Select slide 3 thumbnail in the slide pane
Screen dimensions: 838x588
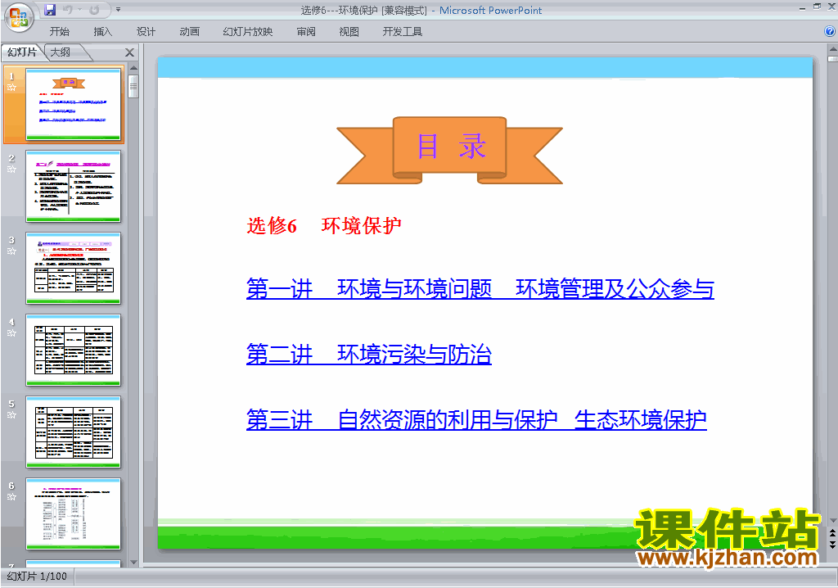click(73, 268)
